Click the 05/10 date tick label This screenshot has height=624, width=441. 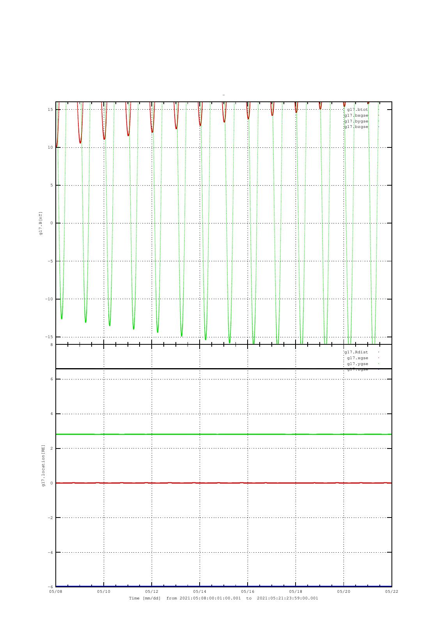[x=104, y=592]
